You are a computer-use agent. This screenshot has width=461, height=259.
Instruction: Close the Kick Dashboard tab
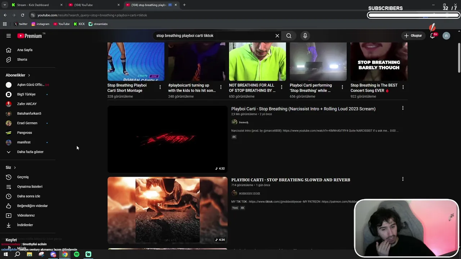(x=61, y=5)
